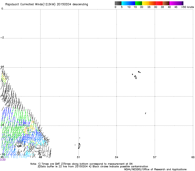The height and width of the screenshot is (171, 195).
Task: Click the date text '20150204 descending'
Action: (x=72, y=4)
